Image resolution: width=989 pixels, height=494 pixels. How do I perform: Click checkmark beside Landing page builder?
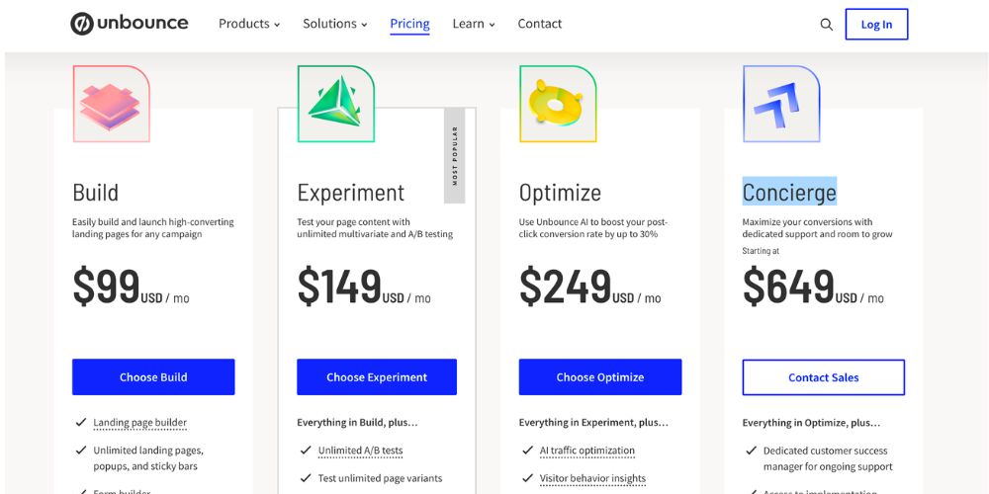81,423
